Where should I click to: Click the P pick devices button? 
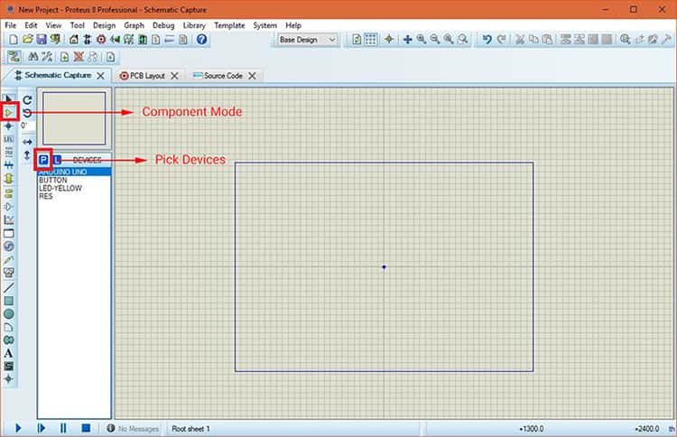(43, 160)
